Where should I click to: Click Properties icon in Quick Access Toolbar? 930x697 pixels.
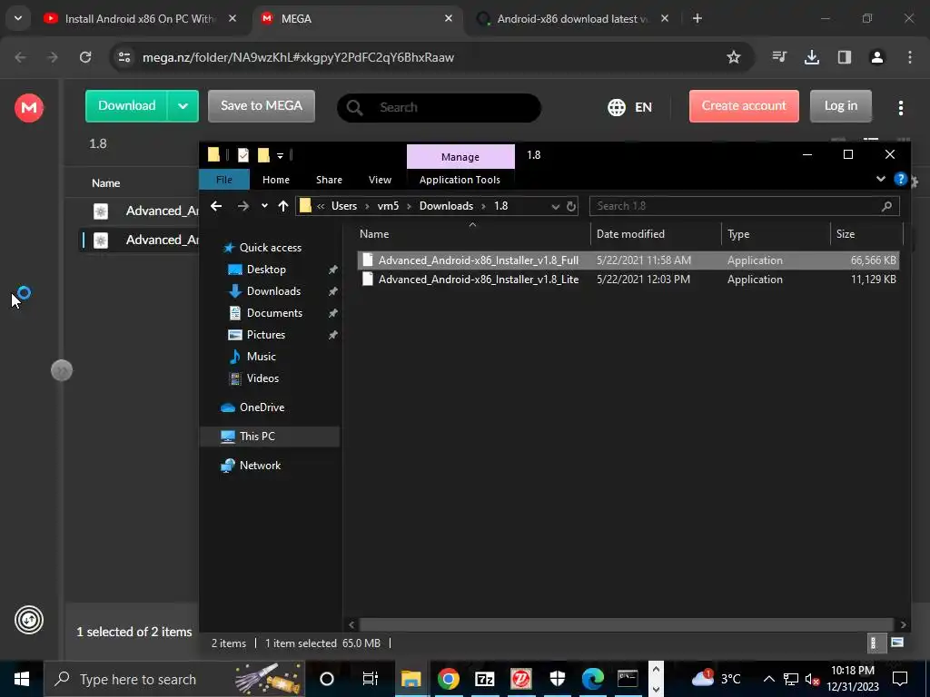point(243,155)
